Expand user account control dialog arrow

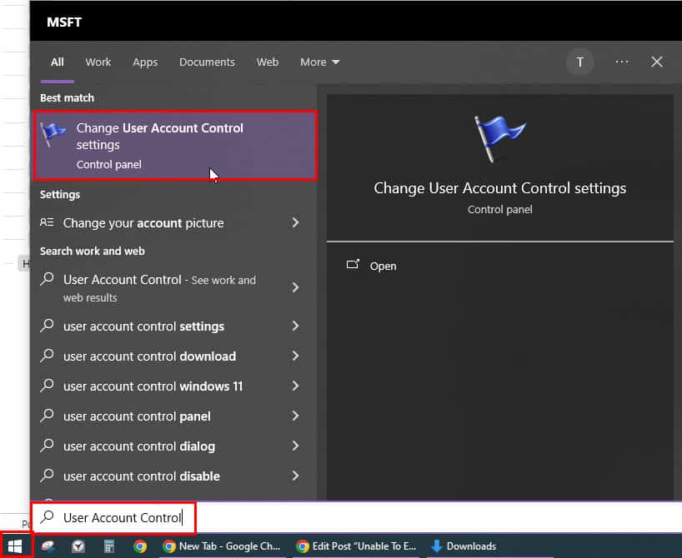point(295,446)
